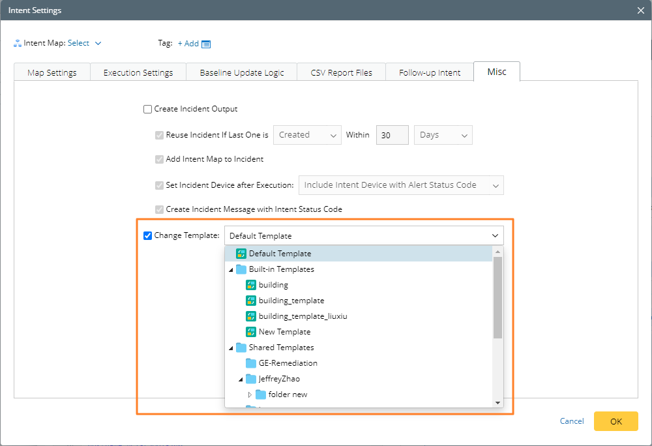Collapse the Shared Templates tree node
The height and width of the screenshot is (446, 652).
pos(231,348)
